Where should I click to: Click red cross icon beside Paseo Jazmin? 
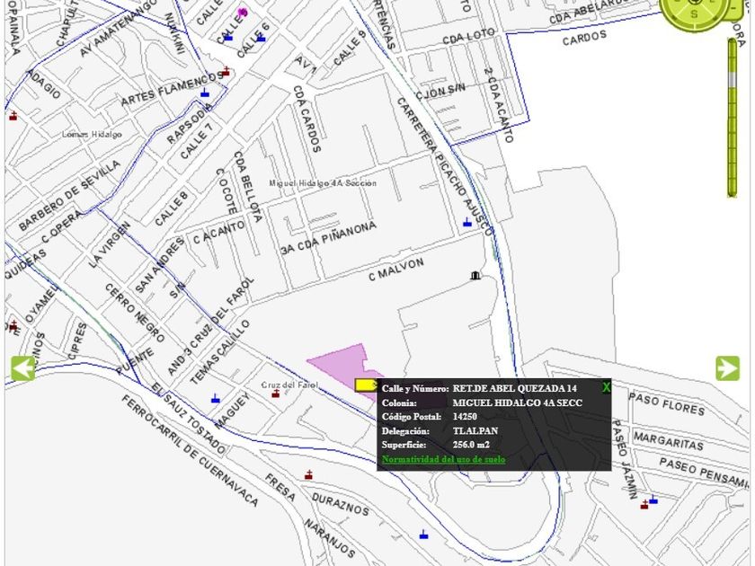click(x=644, y=504)
